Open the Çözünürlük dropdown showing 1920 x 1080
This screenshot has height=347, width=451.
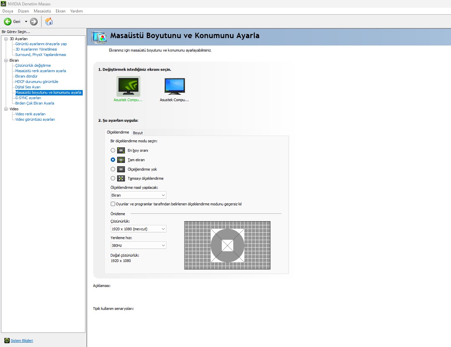click(138, 229)
